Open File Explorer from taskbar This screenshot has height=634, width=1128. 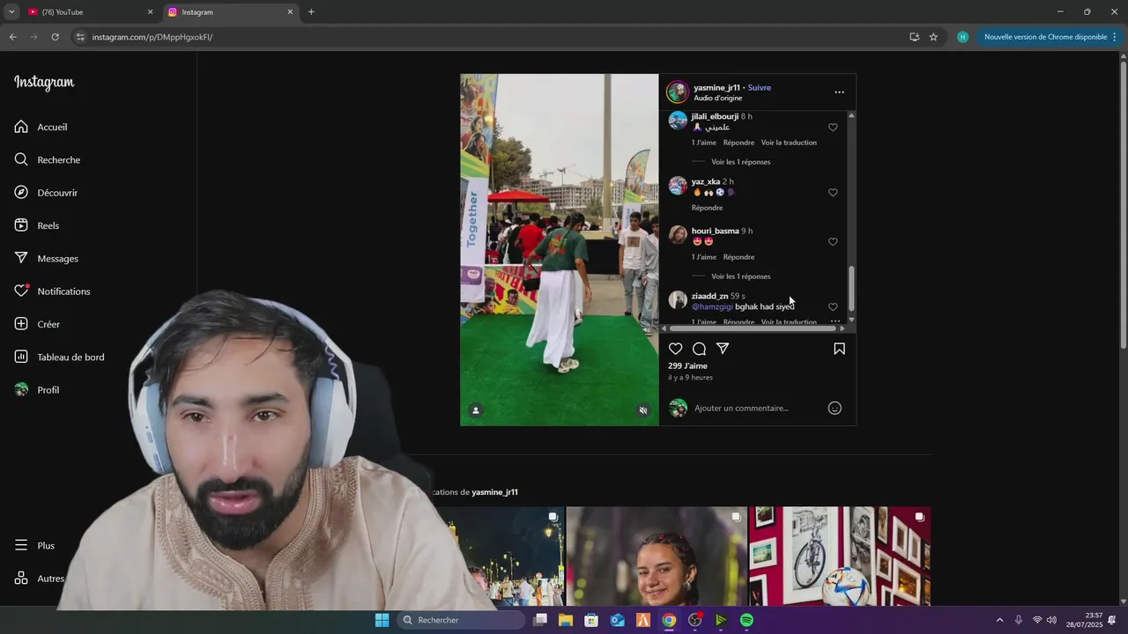click(x=566, y=620)
